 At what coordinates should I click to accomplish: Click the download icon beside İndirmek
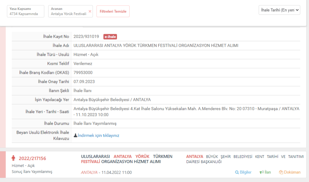(76, 136)
